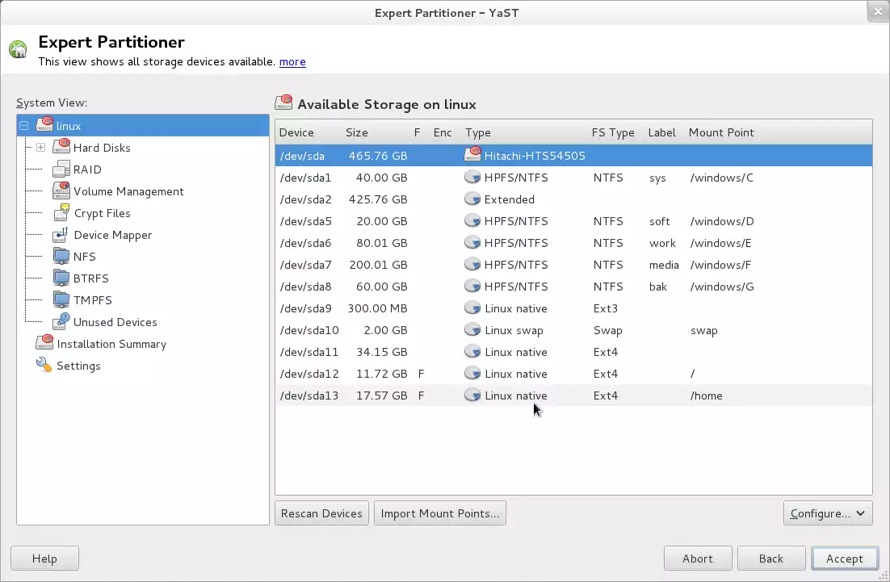Click the RAID icon in System View
890x582 pixels.
(x=61, y=170)
